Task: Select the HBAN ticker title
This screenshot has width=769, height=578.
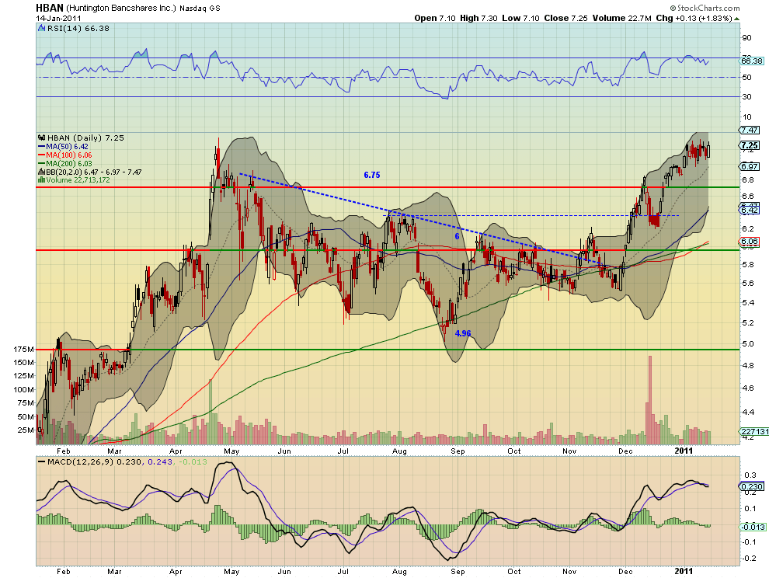Action: point(50,8)
